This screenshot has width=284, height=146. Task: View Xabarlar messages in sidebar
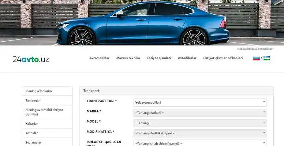pyautogui.click(x=47, y=124)
